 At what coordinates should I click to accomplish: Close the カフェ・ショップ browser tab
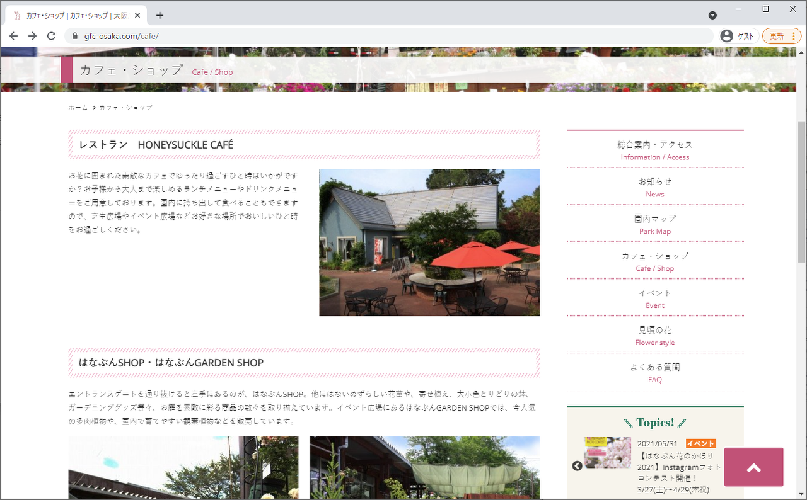click(x=137, y=15)
